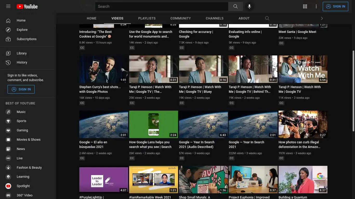Click the Library icon in sidebar
This screenshot has width=355, height=199.
pyautogui.click(x=8, y=53)
